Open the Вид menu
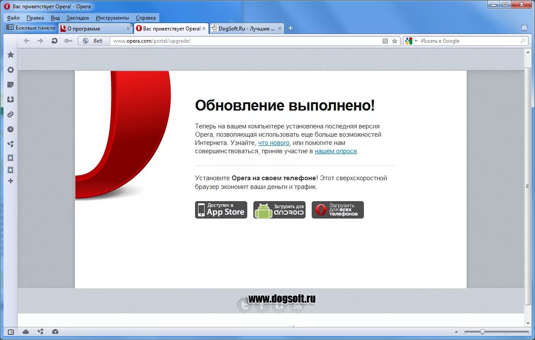Screen dimensions: 535x340 pyautogui.click(x=55, y=18)
